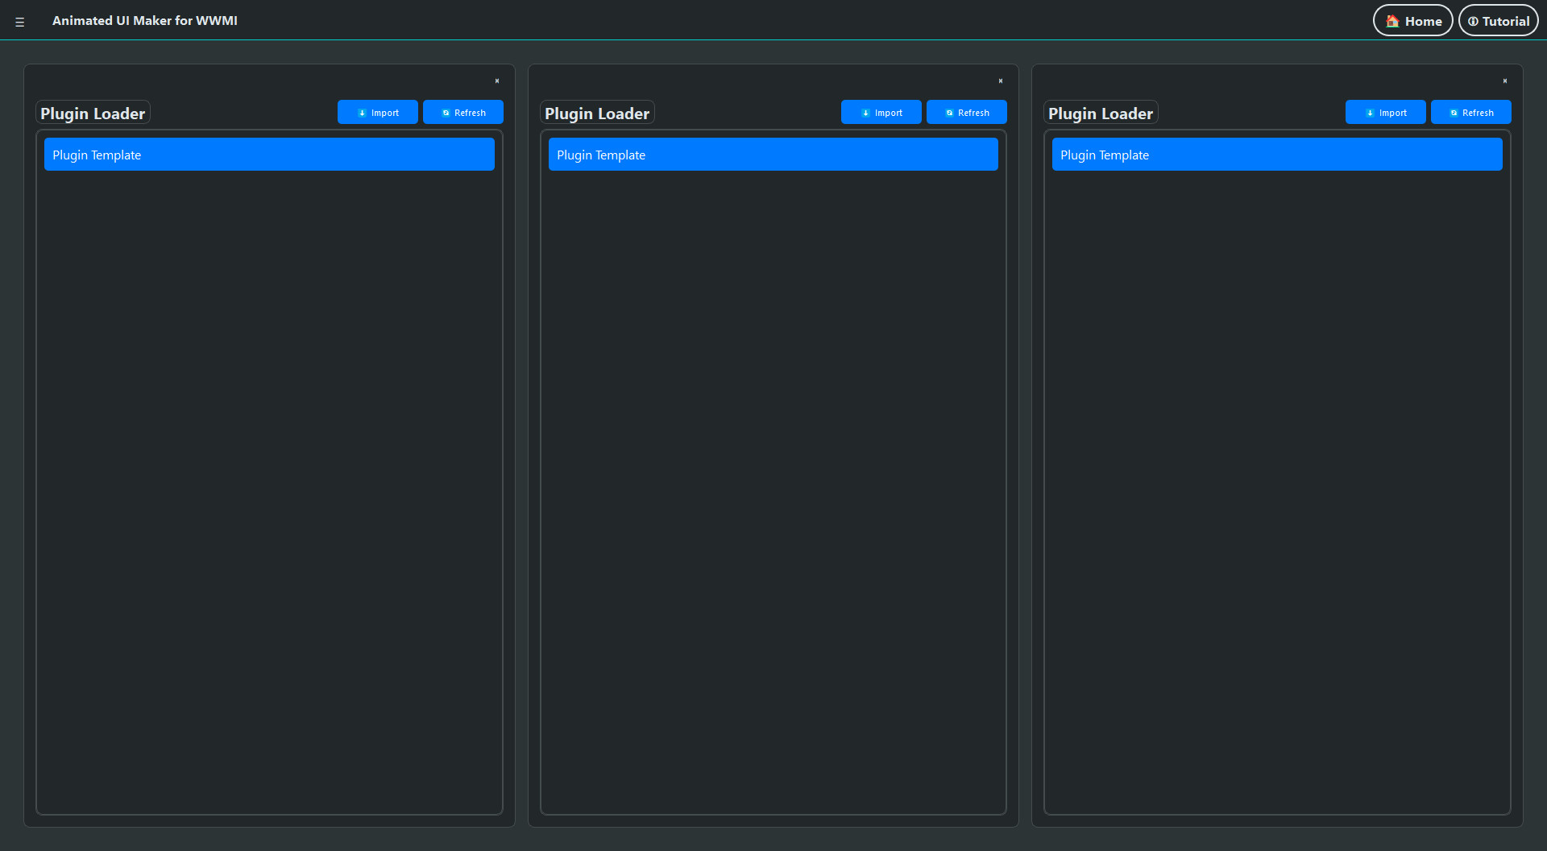This screenshot has height=851, width=1547.
Task: Close the middle Plugin Loader panel
Action: pos(1000,81)
